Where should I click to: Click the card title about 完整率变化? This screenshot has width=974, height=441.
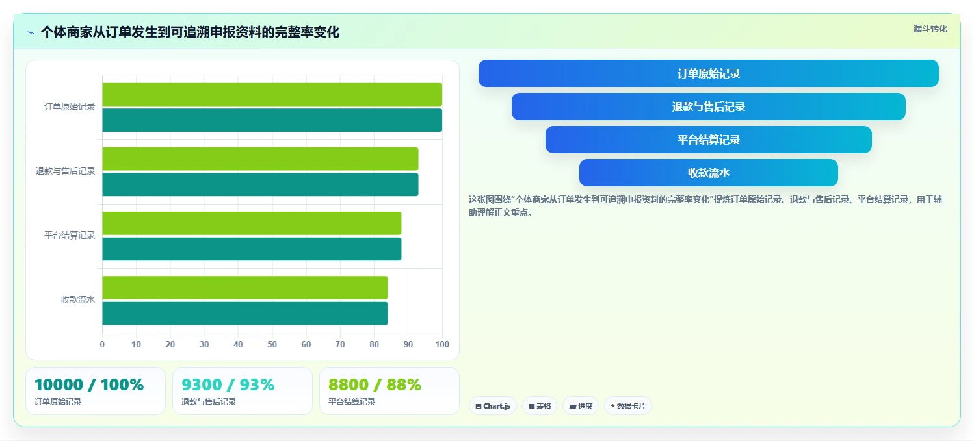[190, 32]
